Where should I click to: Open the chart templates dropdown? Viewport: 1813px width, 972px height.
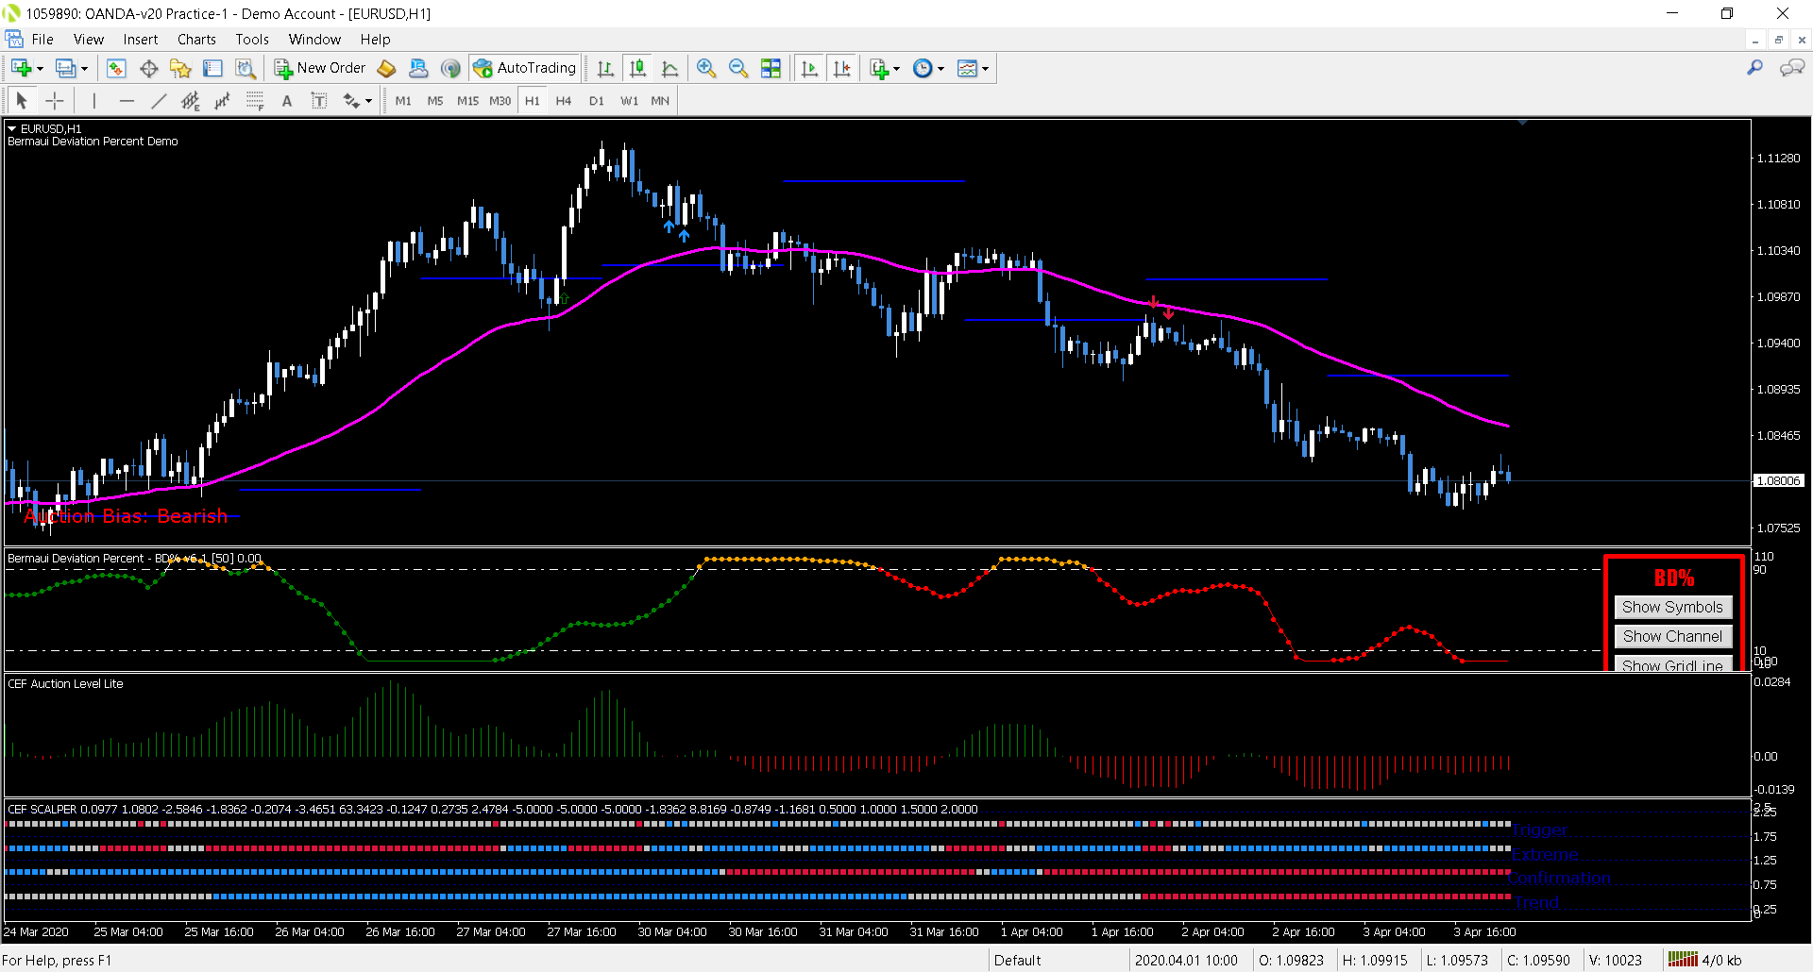coord(985,69)
